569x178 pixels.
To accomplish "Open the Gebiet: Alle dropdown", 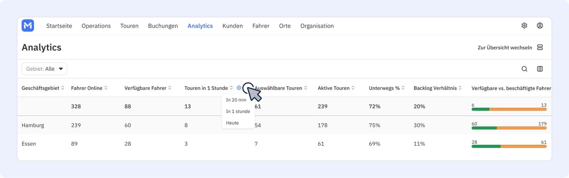I will tap(44, 69).
